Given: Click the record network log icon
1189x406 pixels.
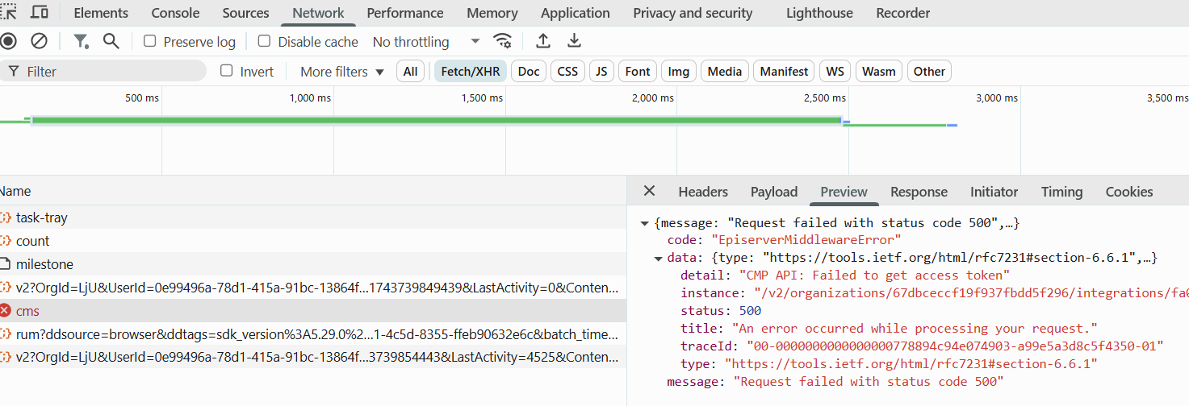Looking at the screenshot, I should (8, 41).
